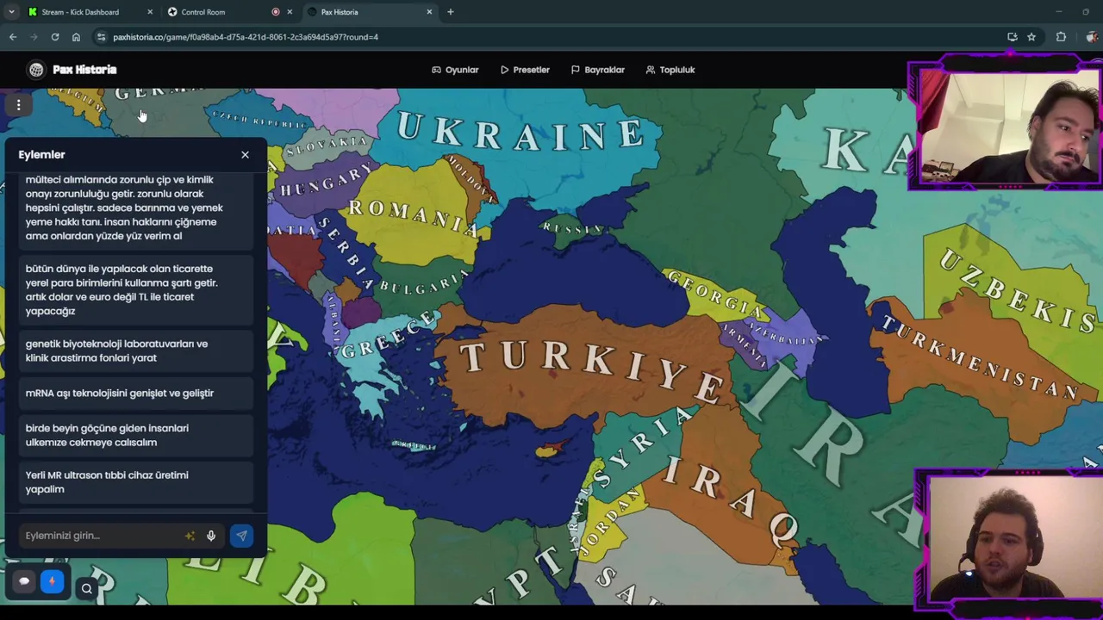Viewport: 1103px width, 620px height.
Task: Open the Bayraklar menu
Action: point(597,70)
